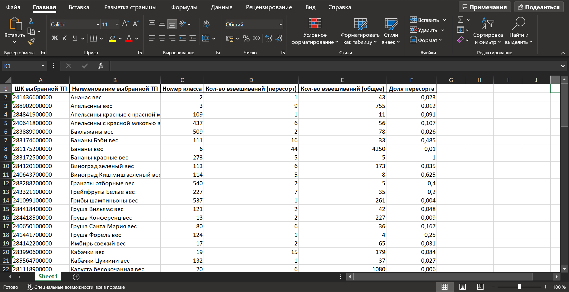Click the Cut scissors icon
Viewport: 569px width, 292px height.
click(31, 21)
